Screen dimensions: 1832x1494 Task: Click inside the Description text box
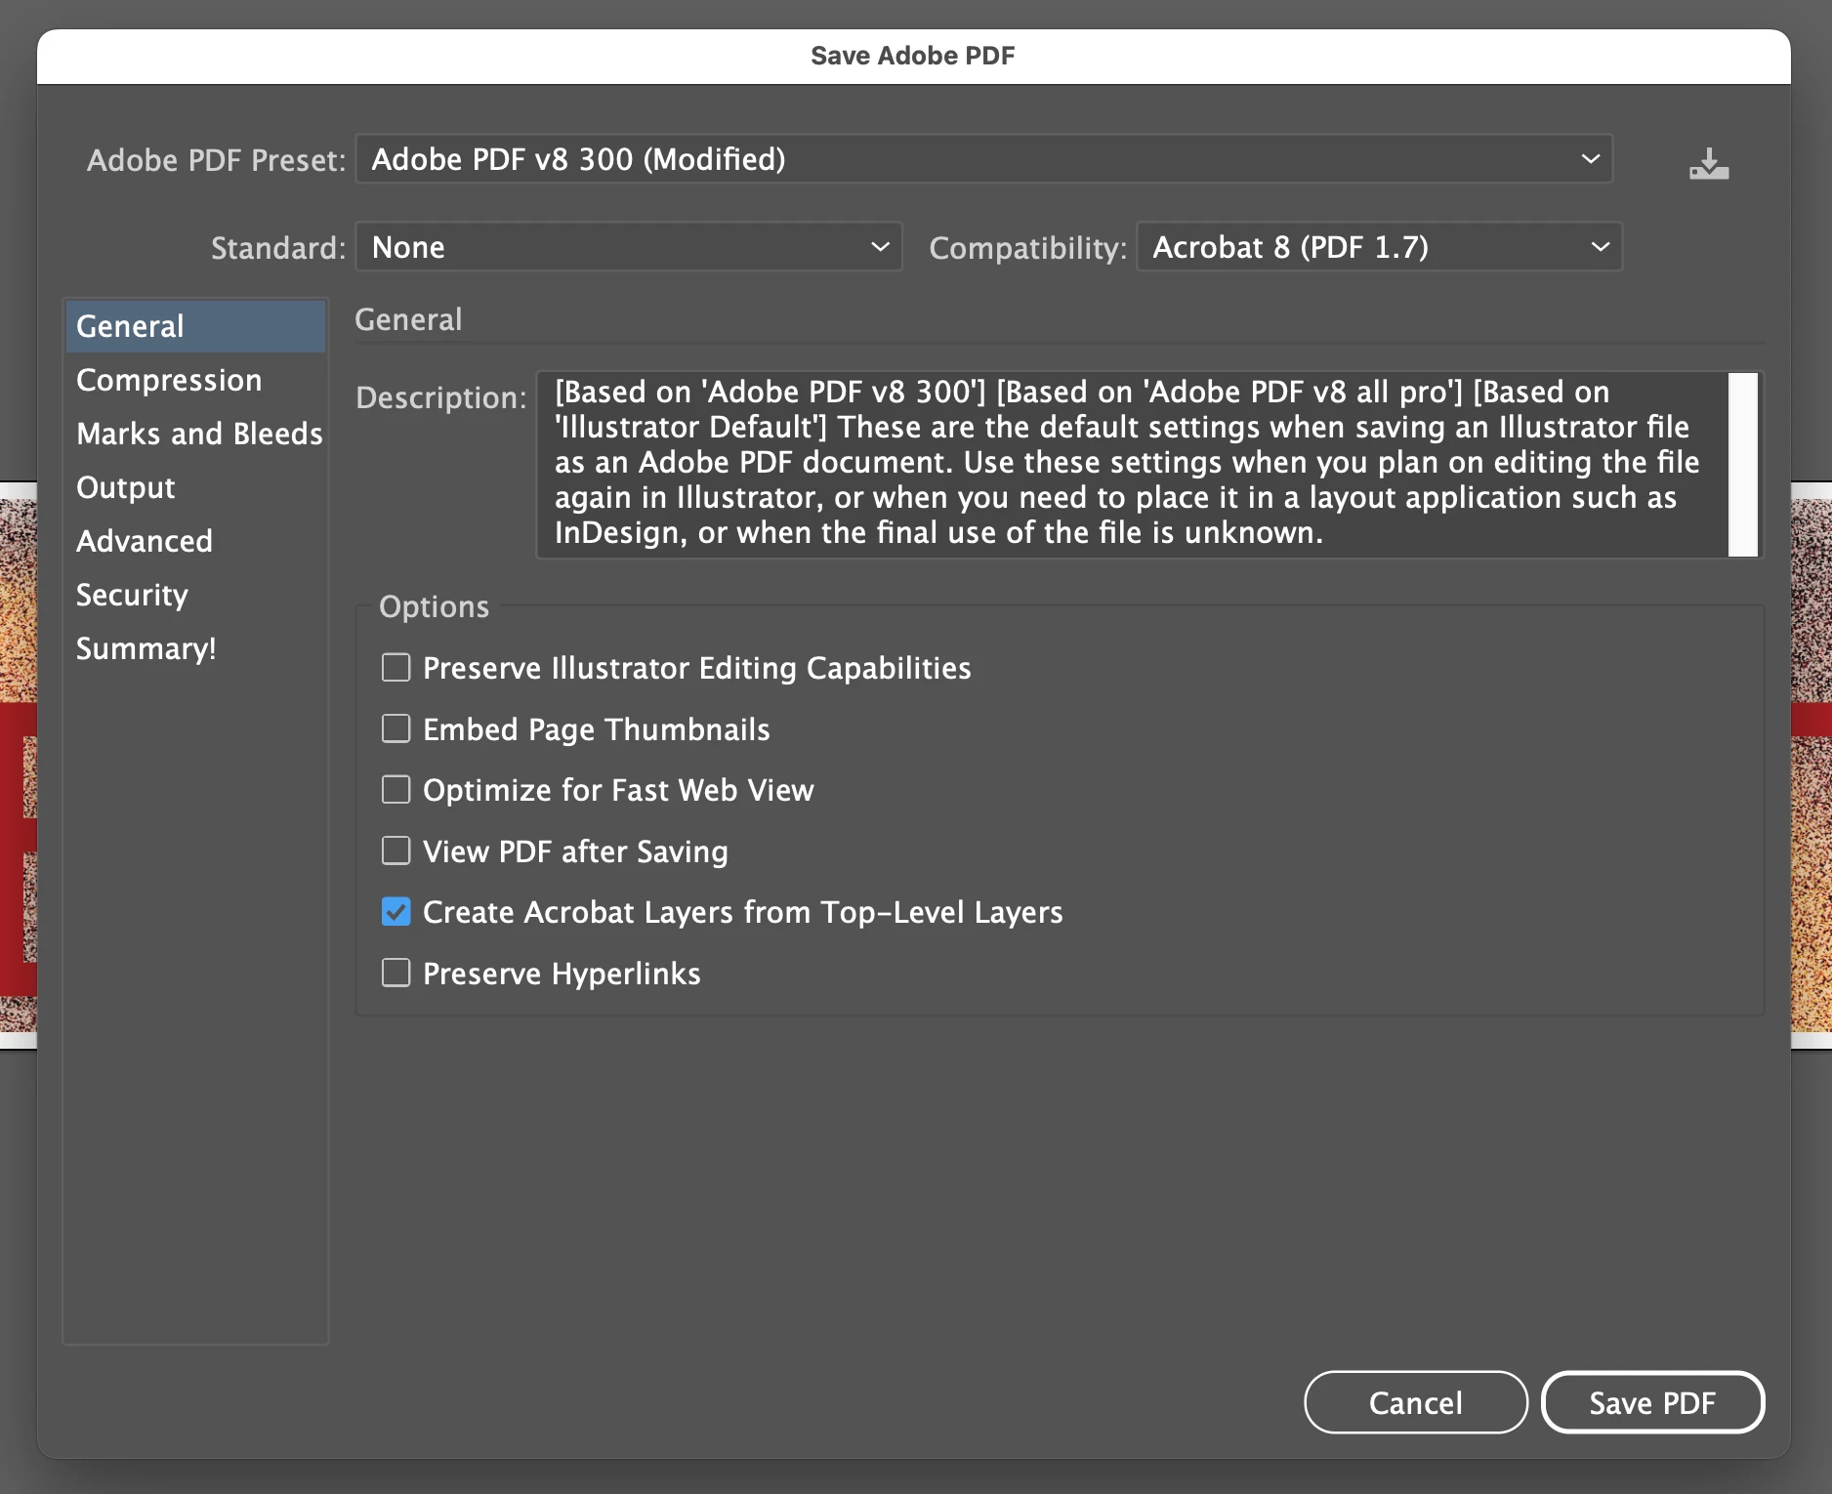(1131, 464)
